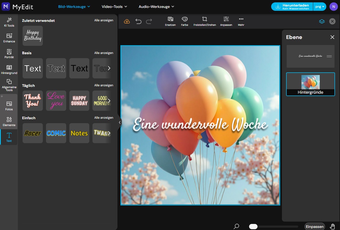Click the canvas text Eine wundervolle Woche
Viewport: 340px width, 230px height.
(x=200, y=124)
